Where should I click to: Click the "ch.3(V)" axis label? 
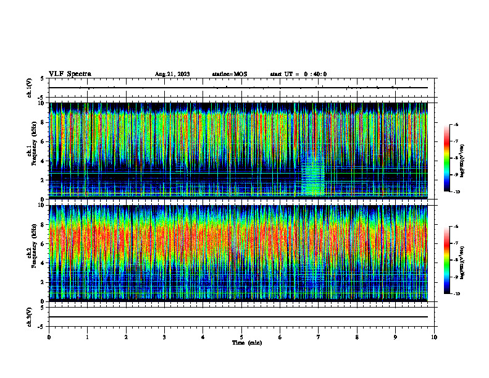point(30,317)
